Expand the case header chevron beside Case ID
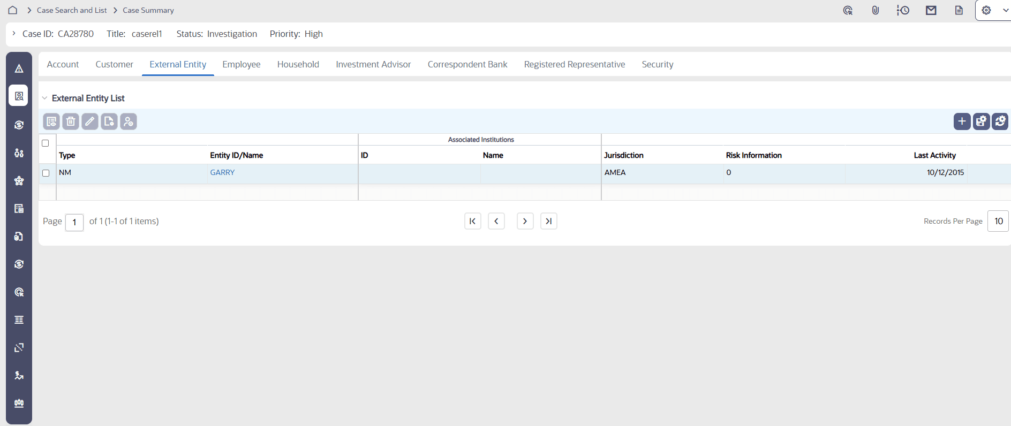This screenshot has width=1011, height=426. 14,33
